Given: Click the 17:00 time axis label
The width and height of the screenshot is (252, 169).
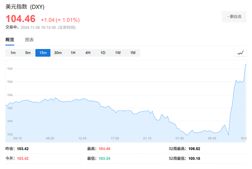Looking at the screenshot, I should pyautogui.click(x=115, y=138).
